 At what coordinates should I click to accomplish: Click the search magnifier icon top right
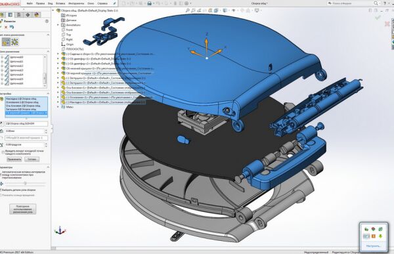tap(376, 3)
